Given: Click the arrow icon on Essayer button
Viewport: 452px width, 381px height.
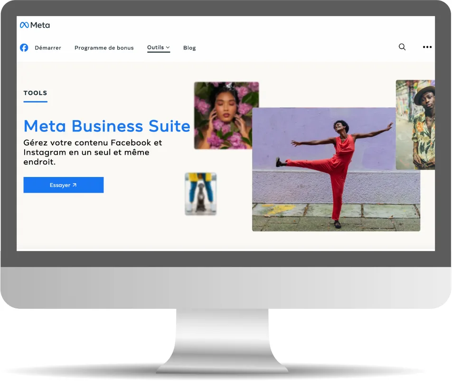Looking at the screenshot, I should point(75,185).
